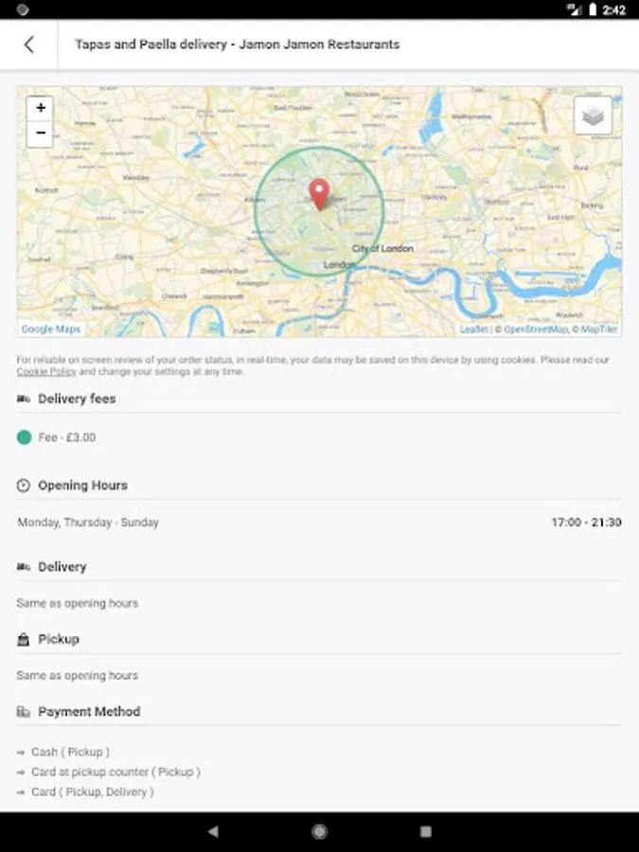Tap the Payment Method wallet icon
The image size is (639, 852).
coord(24,712)
